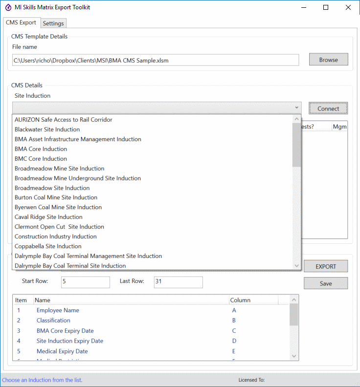Screen dimensions: 360x387
Task: Pick BMA Asset Infrastructure Management Induction
Action: click(x=153, y=139)
